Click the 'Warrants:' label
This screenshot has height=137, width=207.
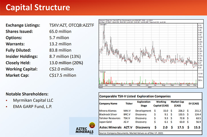[x=15, y=44]
